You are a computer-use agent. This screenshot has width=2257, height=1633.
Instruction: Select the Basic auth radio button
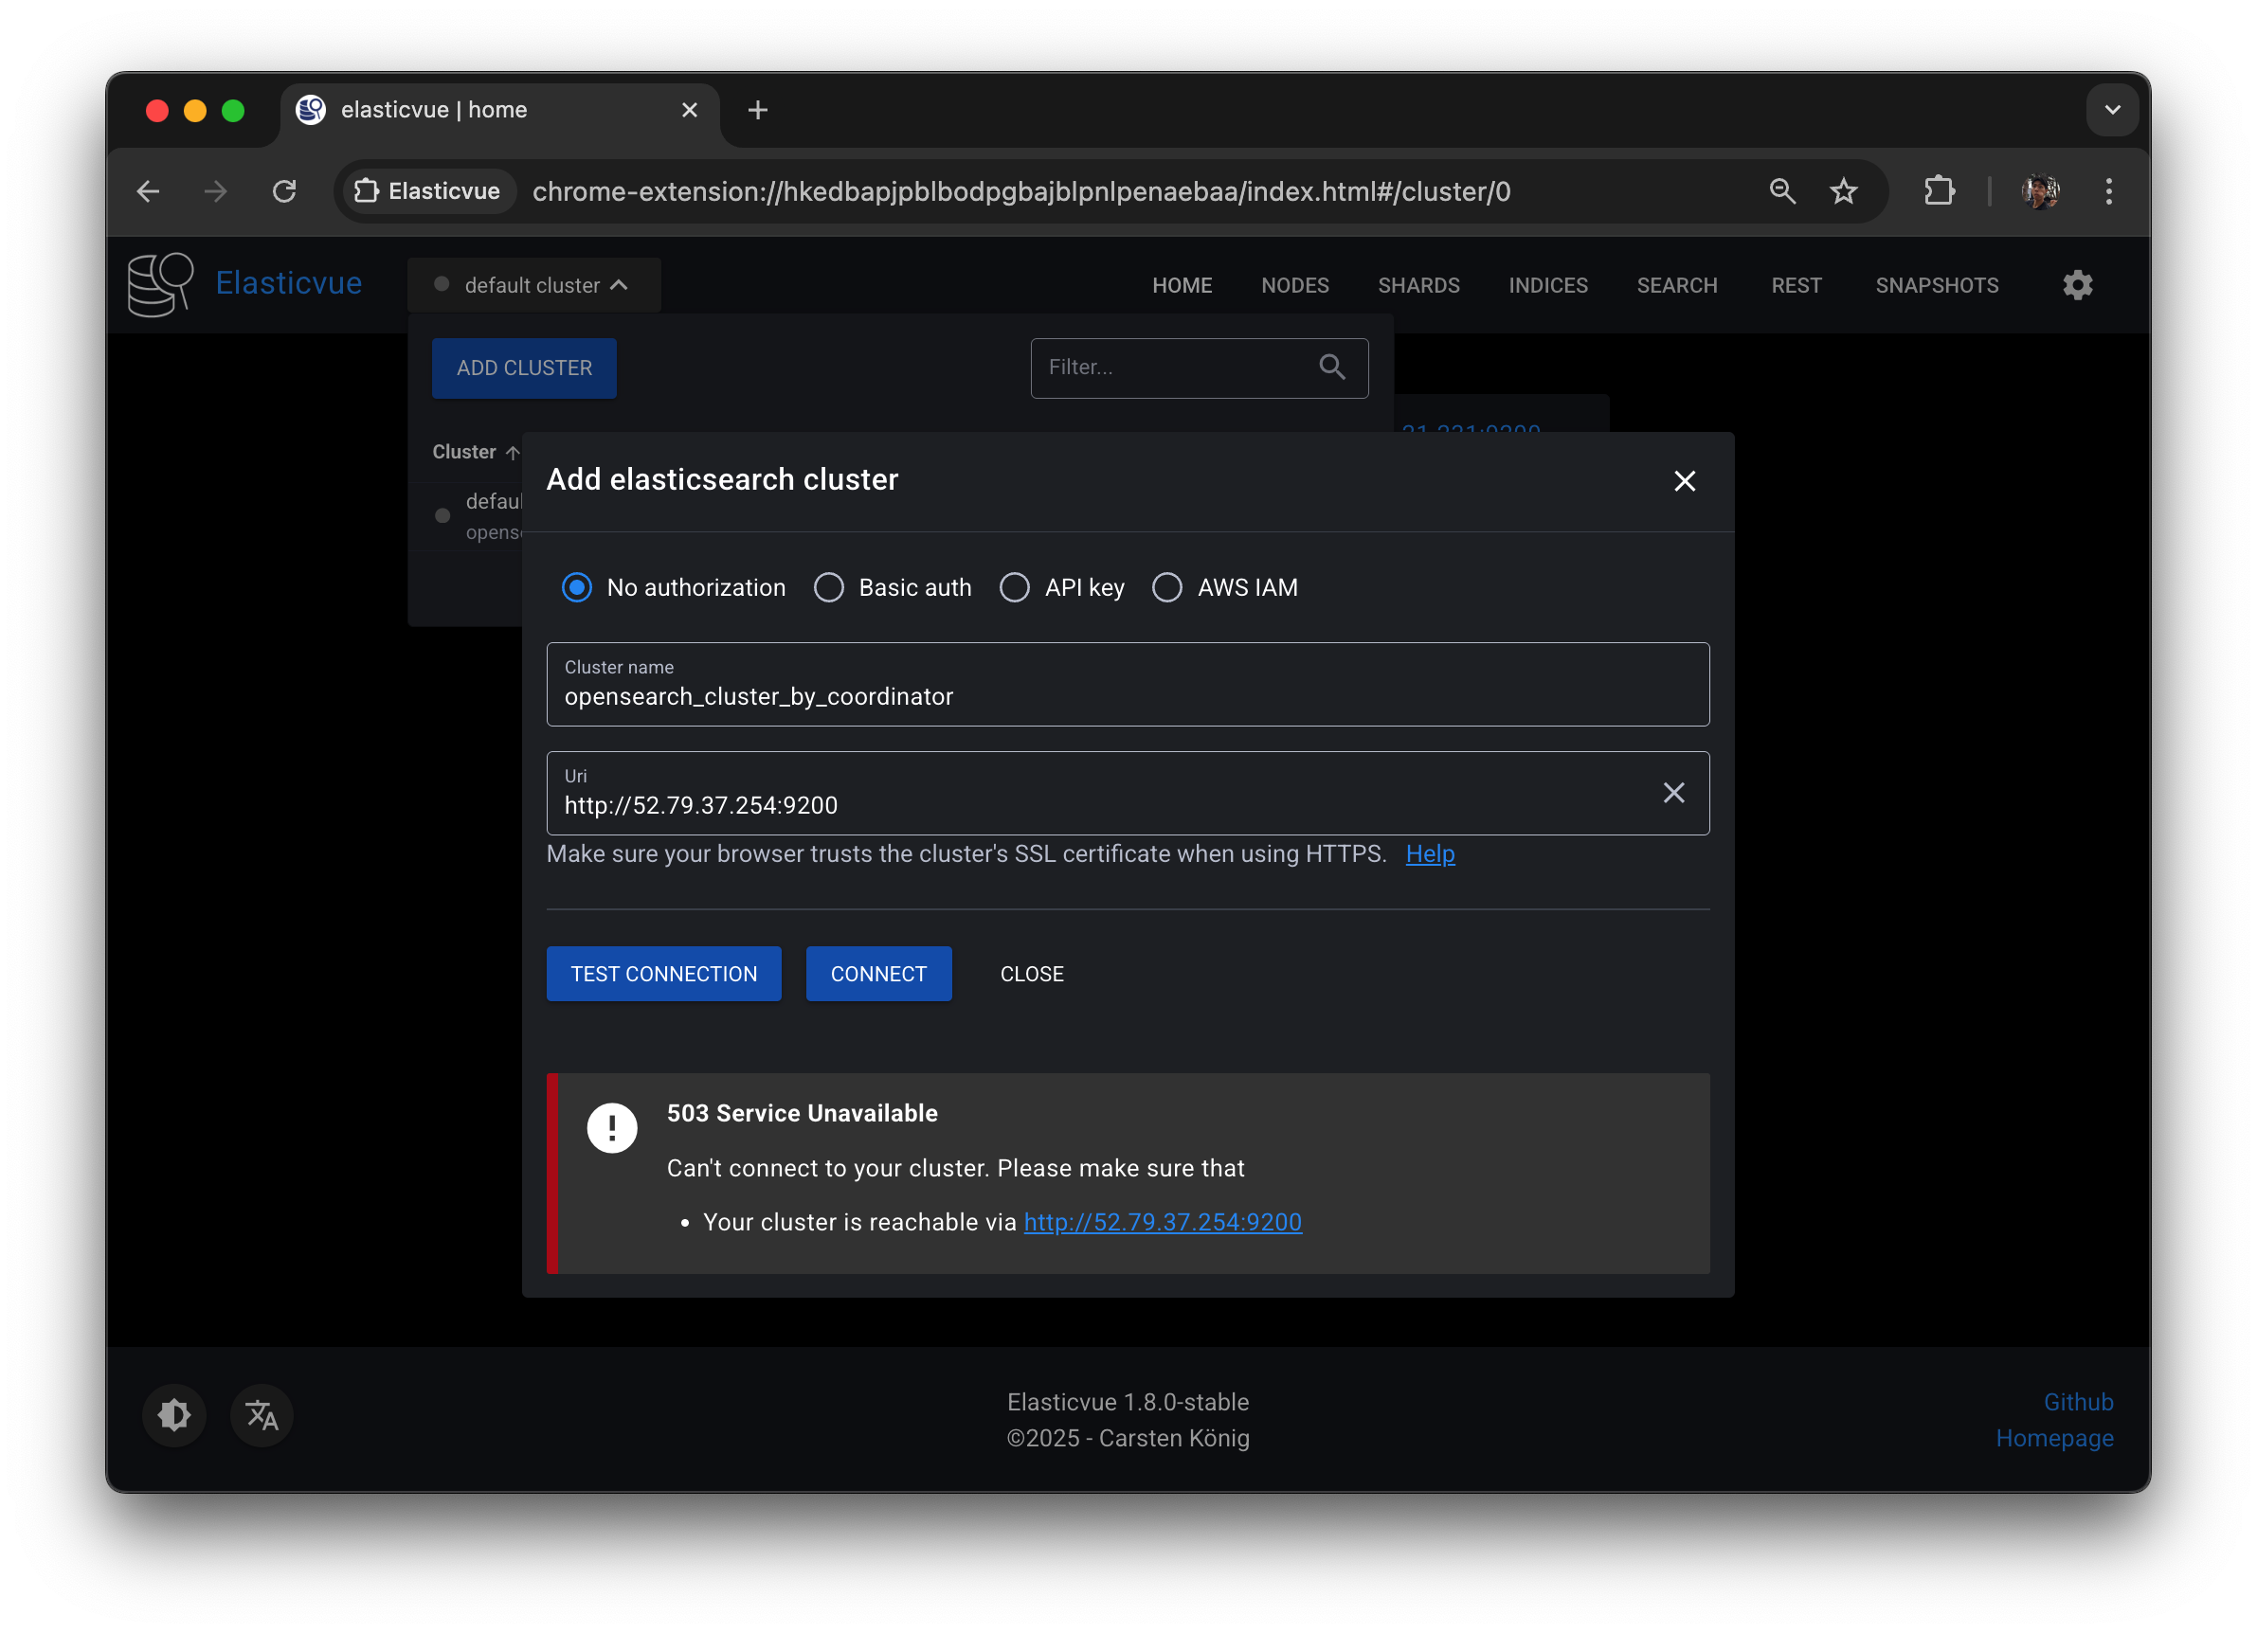coord(828,587)
